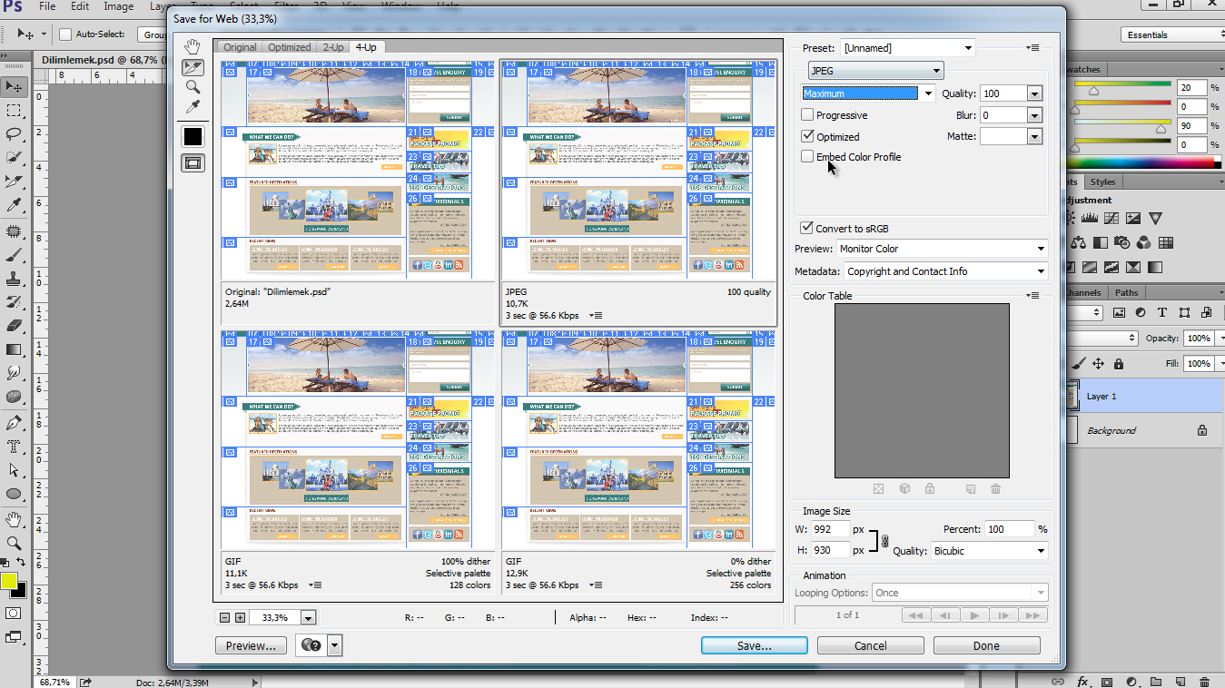Click the Percent field showing 100
1225x688 pixels.
[1010, 529]
